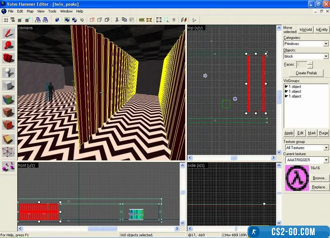The height and width of the screenshot is (238, 330).
Task: Open the Toggle Texture Application tool
Action: (x=9, y=99)
